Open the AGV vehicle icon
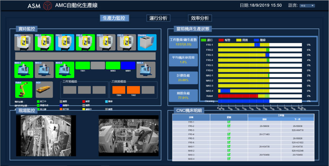 [x=44, y=89]
